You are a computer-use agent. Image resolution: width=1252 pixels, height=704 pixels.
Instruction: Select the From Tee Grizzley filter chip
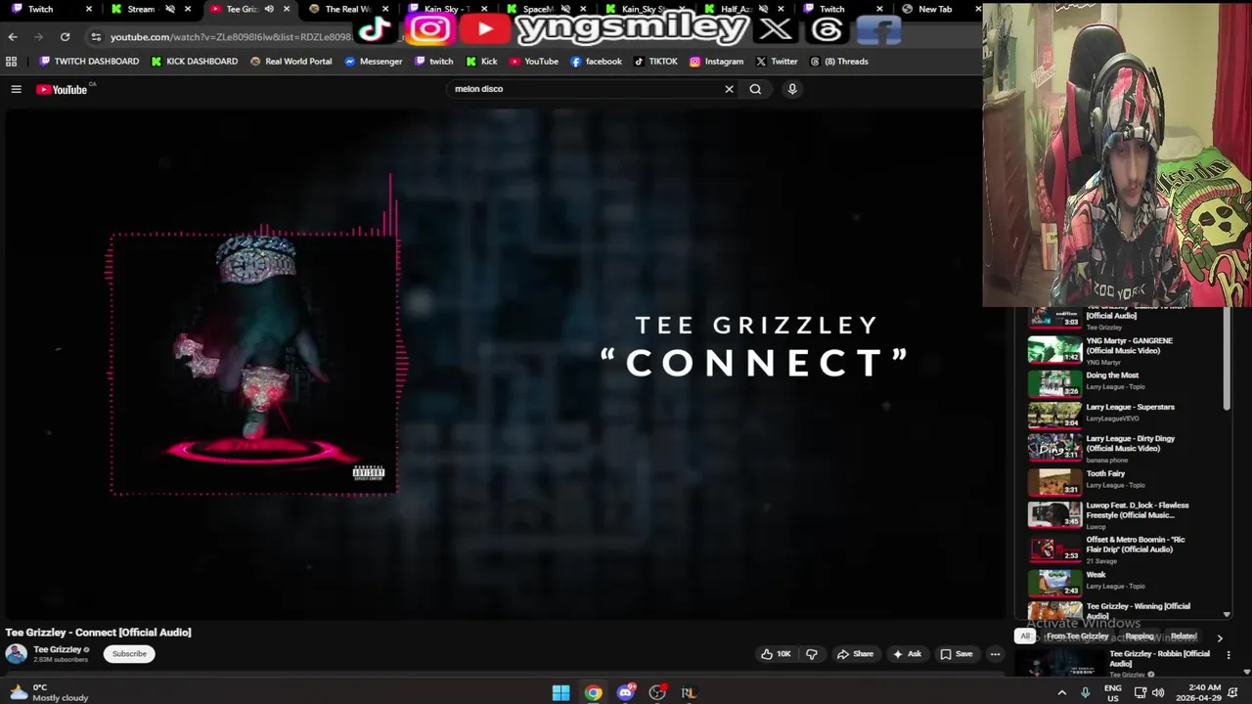[1077, 637]
